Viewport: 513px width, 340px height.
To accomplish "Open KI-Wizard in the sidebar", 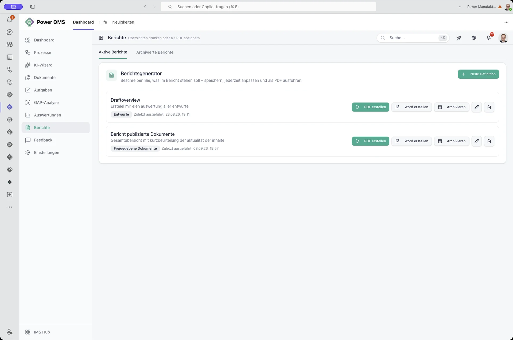I will coord(56,65).
